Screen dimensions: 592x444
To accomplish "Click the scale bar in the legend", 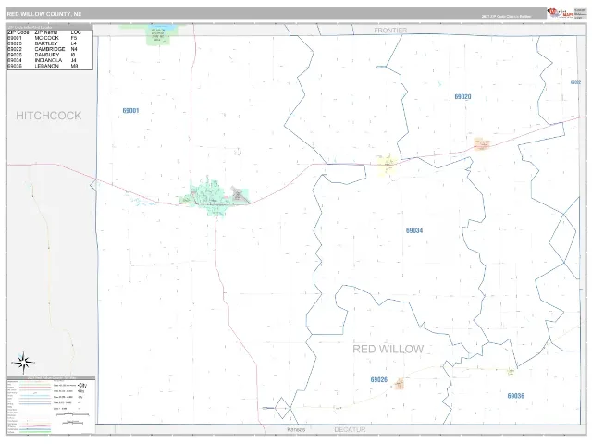I will [72, 414].
